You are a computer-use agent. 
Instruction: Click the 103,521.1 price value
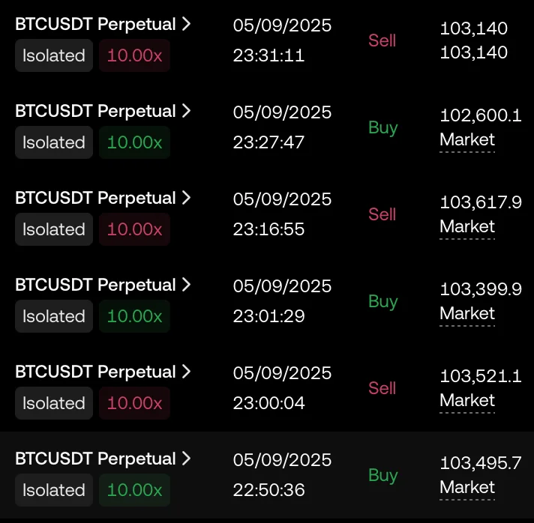coord(480,376)
